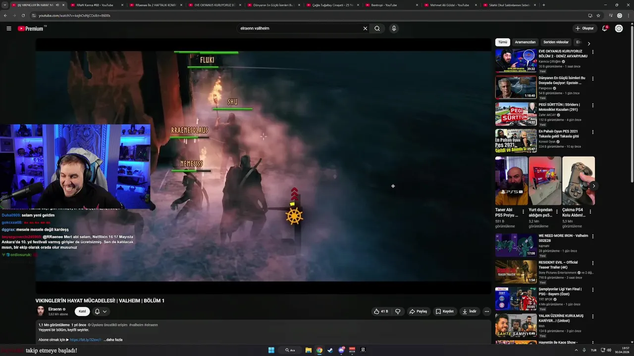Open options for WE NEED MORE IRON video
The width and height of the screenshot is (634, 356).
click(x=592, y=236)
